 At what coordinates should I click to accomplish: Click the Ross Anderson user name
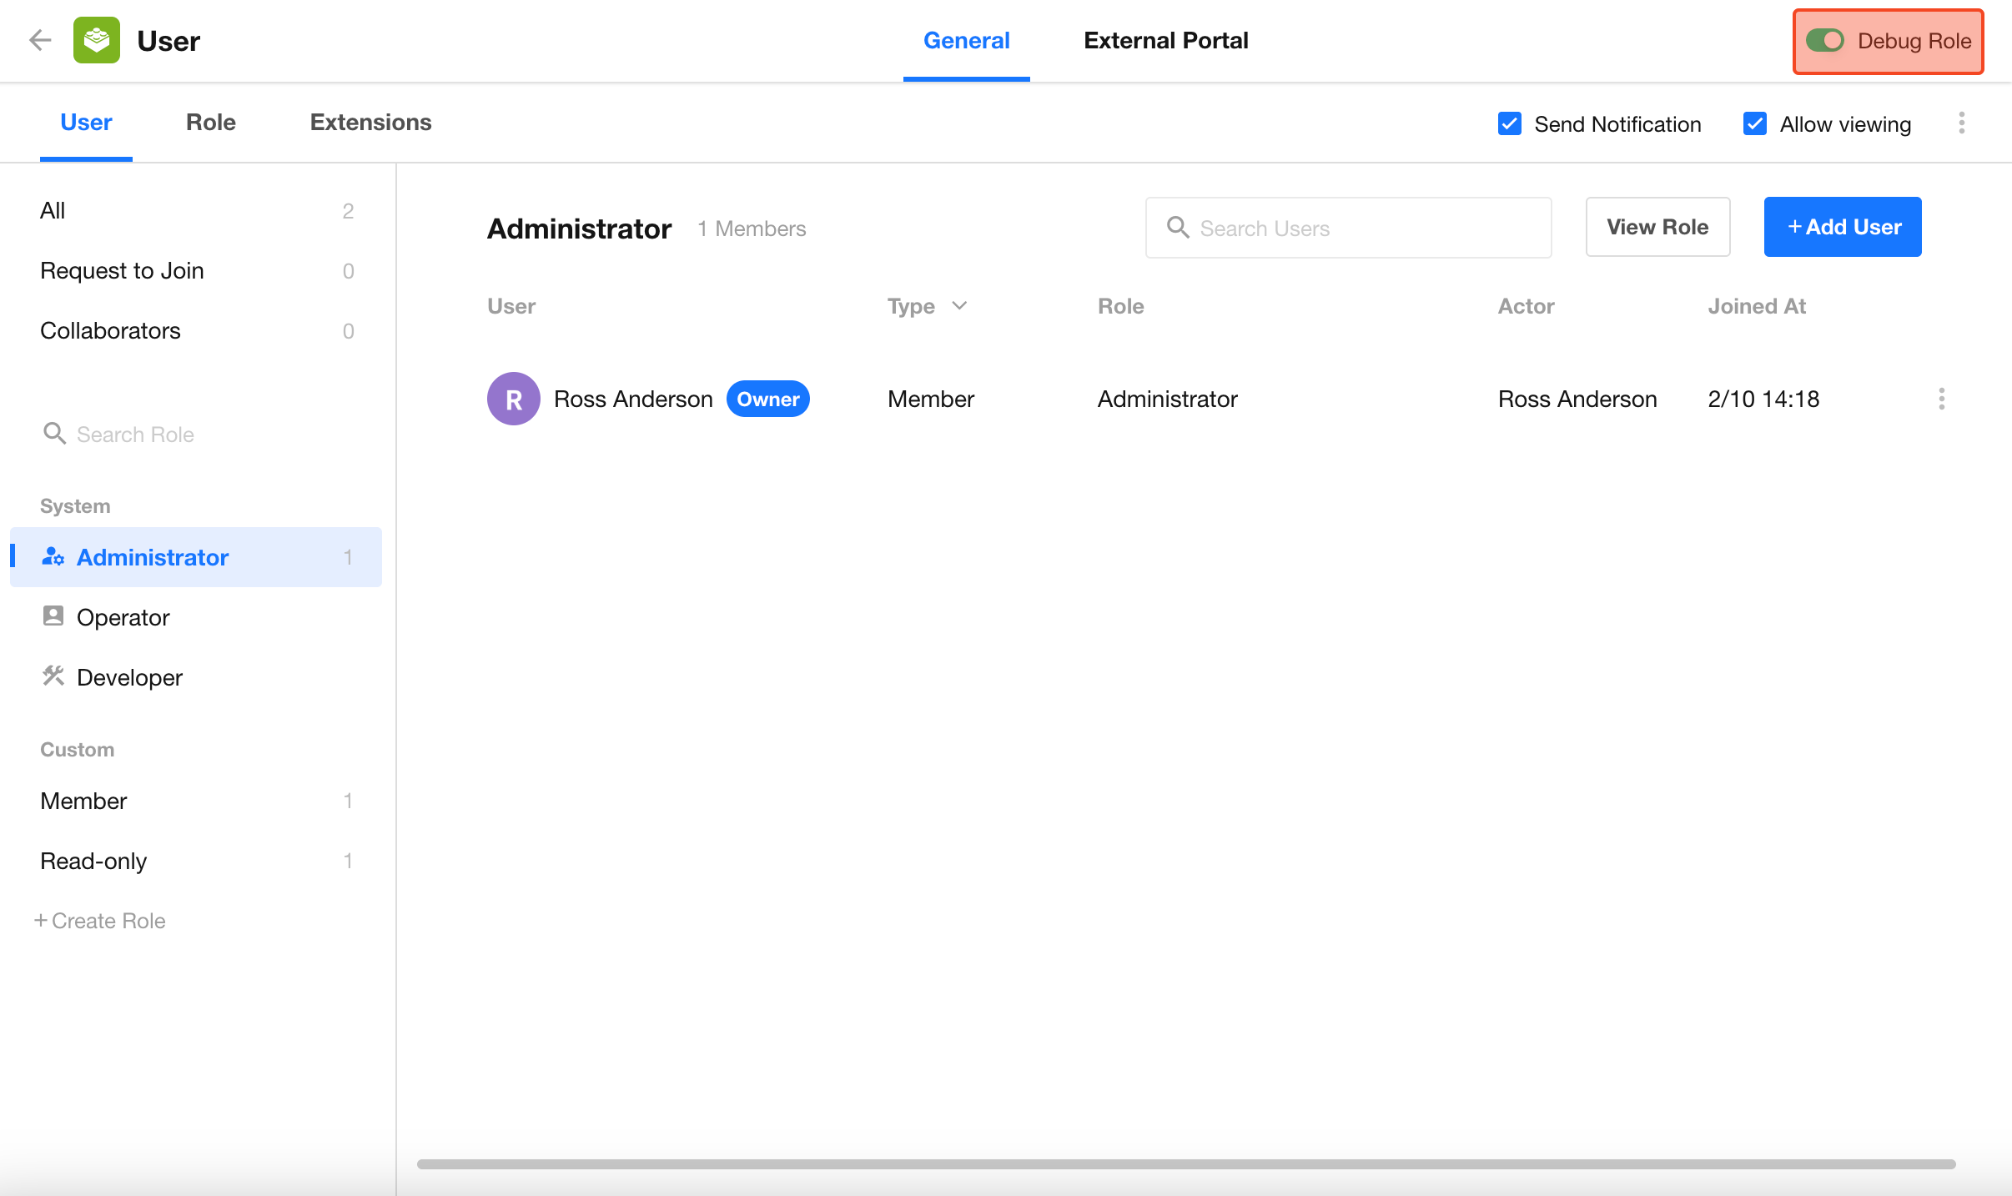pyautogui.click(x=633, y=399)
